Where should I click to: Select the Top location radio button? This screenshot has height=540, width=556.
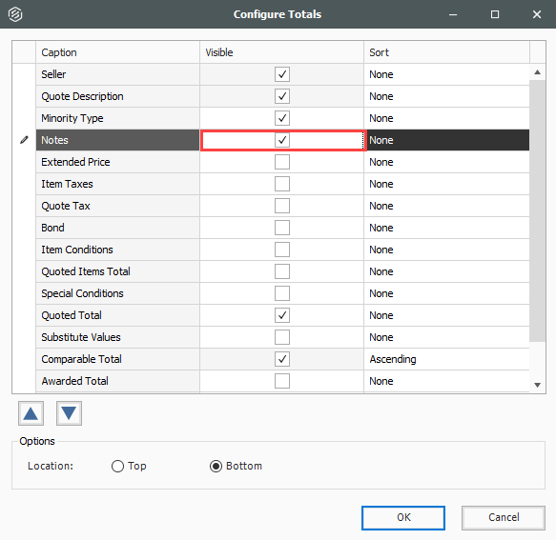tap(117, 466)
